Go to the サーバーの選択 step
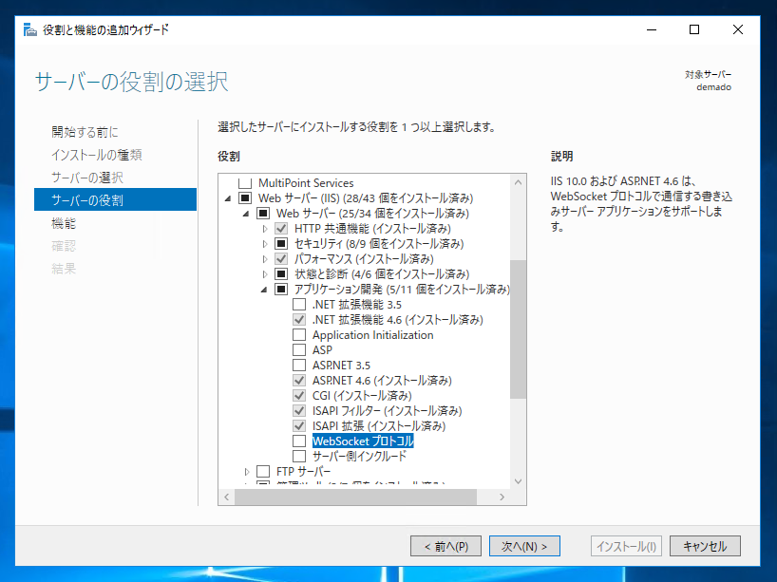The image size is (777, 582). coord(87,178)
